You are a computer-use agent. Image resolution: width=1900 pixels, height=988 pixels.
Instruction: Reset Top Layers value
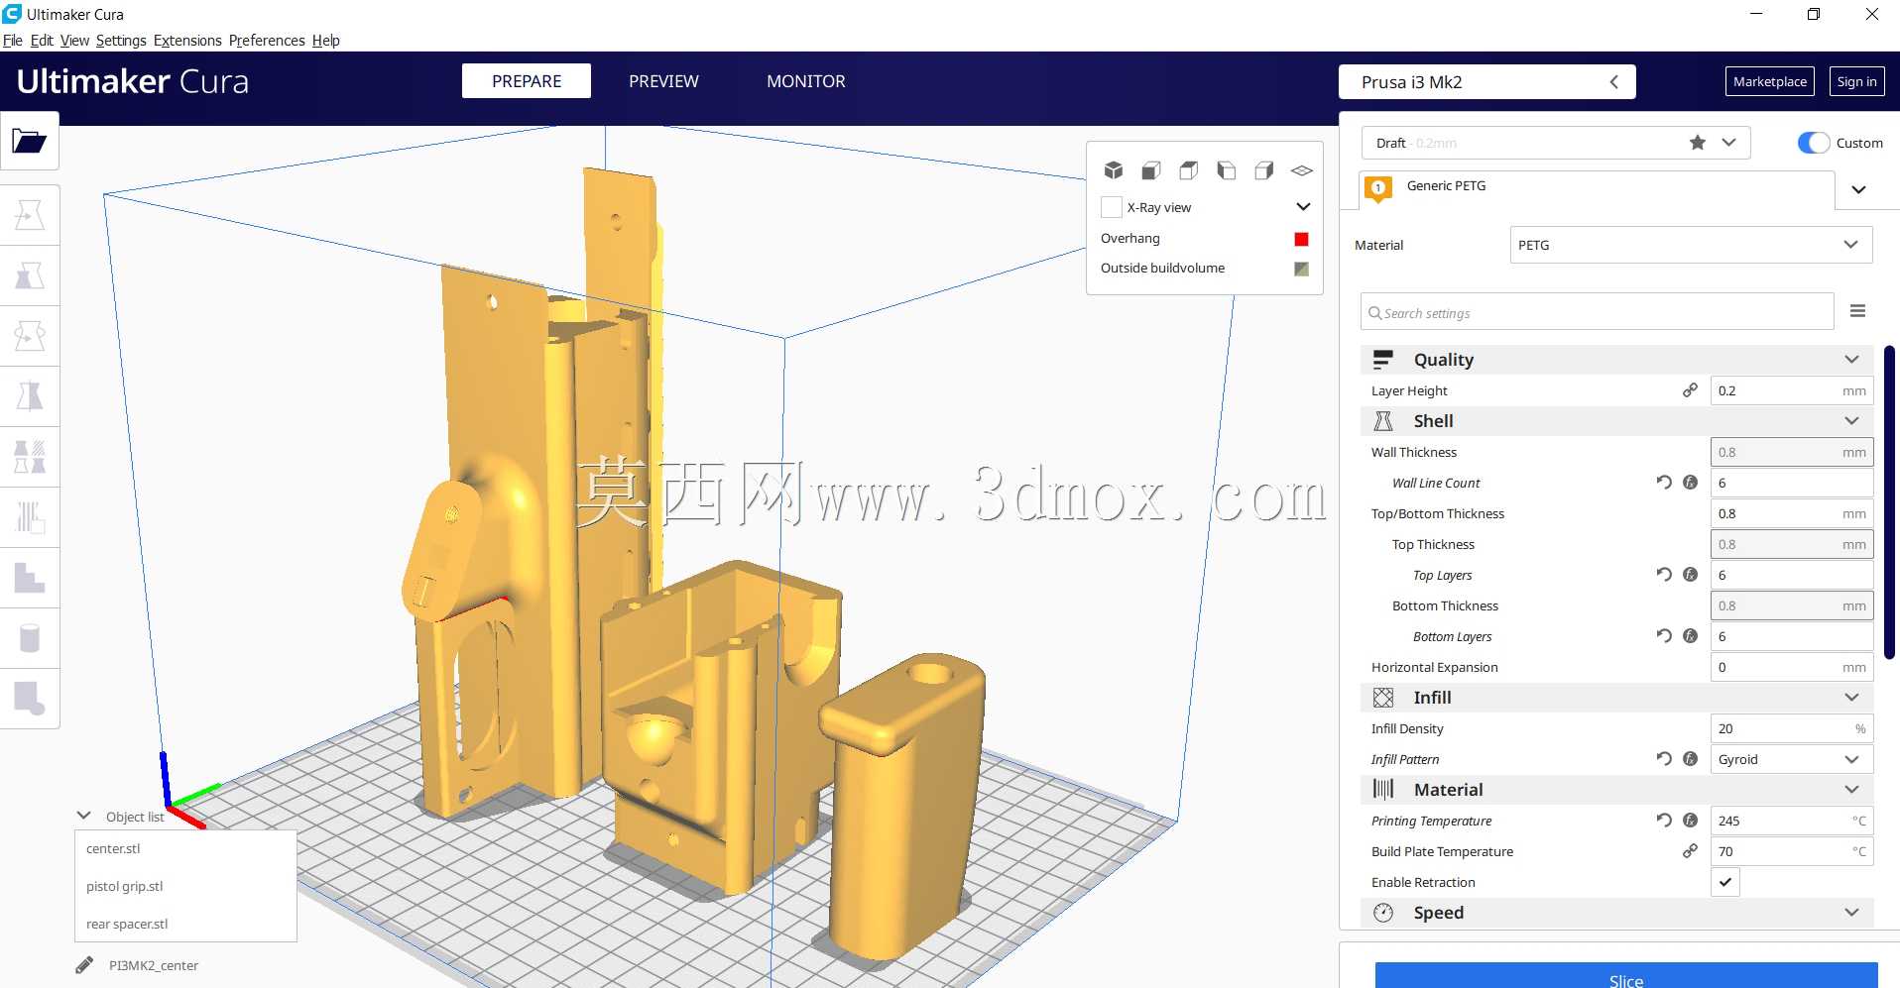tap(1663, 575)
